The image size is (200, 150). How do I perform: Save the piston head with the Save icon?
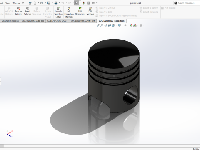coord(49,3)
